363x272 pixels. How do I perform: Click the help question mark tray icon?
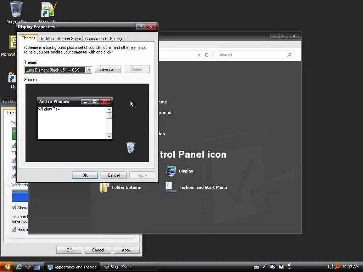[x=281, y=267]
